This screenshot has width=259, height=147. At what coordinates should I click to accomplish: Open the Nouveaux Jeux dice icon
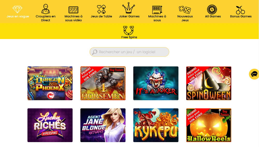[185, 10]
